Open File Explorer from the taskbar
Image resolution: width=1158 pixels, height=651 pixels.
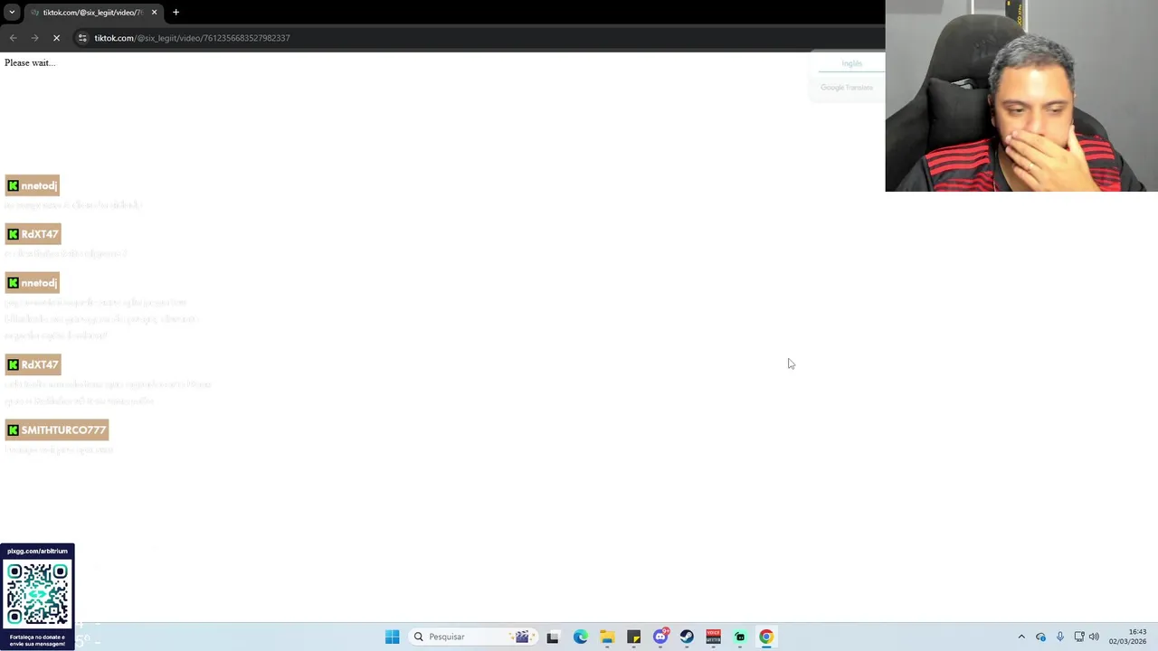pos(607,637)
